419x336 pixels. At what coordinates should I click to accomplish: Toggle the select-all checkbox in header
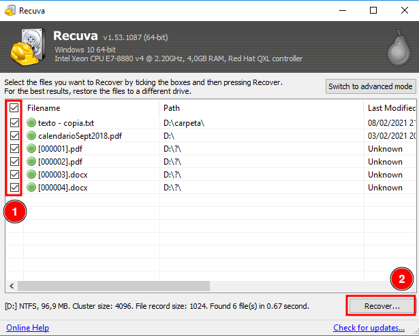coord(14,107)
